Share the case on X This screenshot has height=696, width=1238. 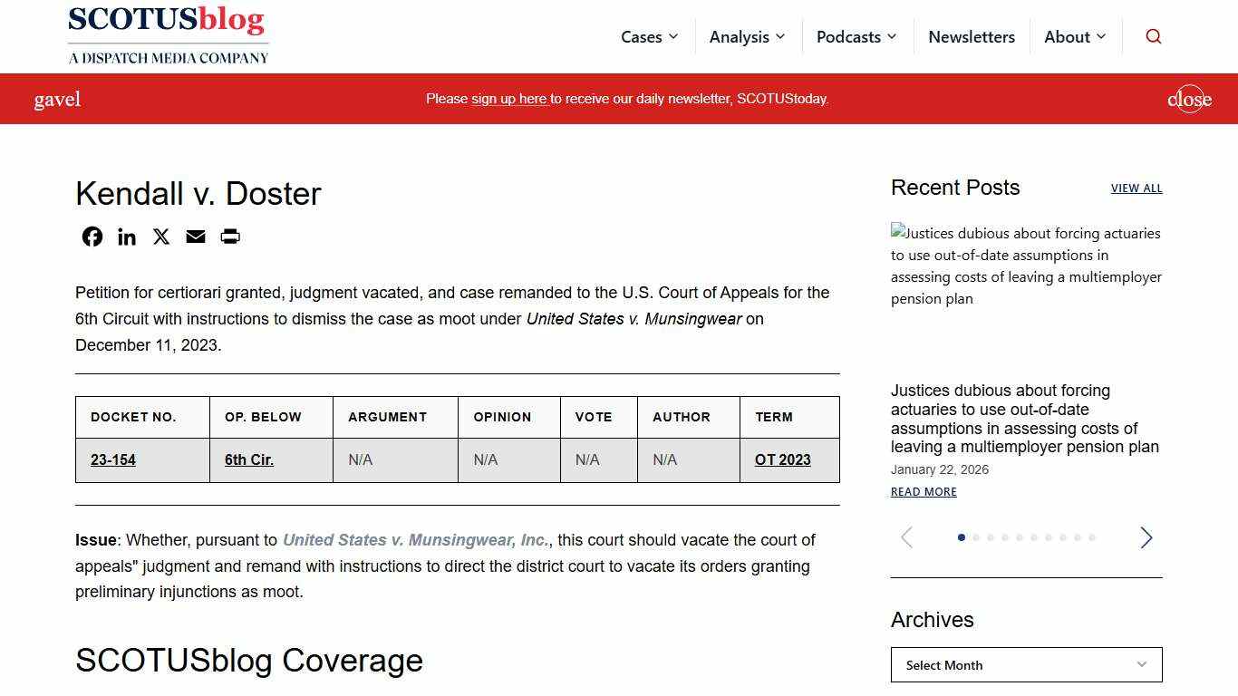click(161, 237)
